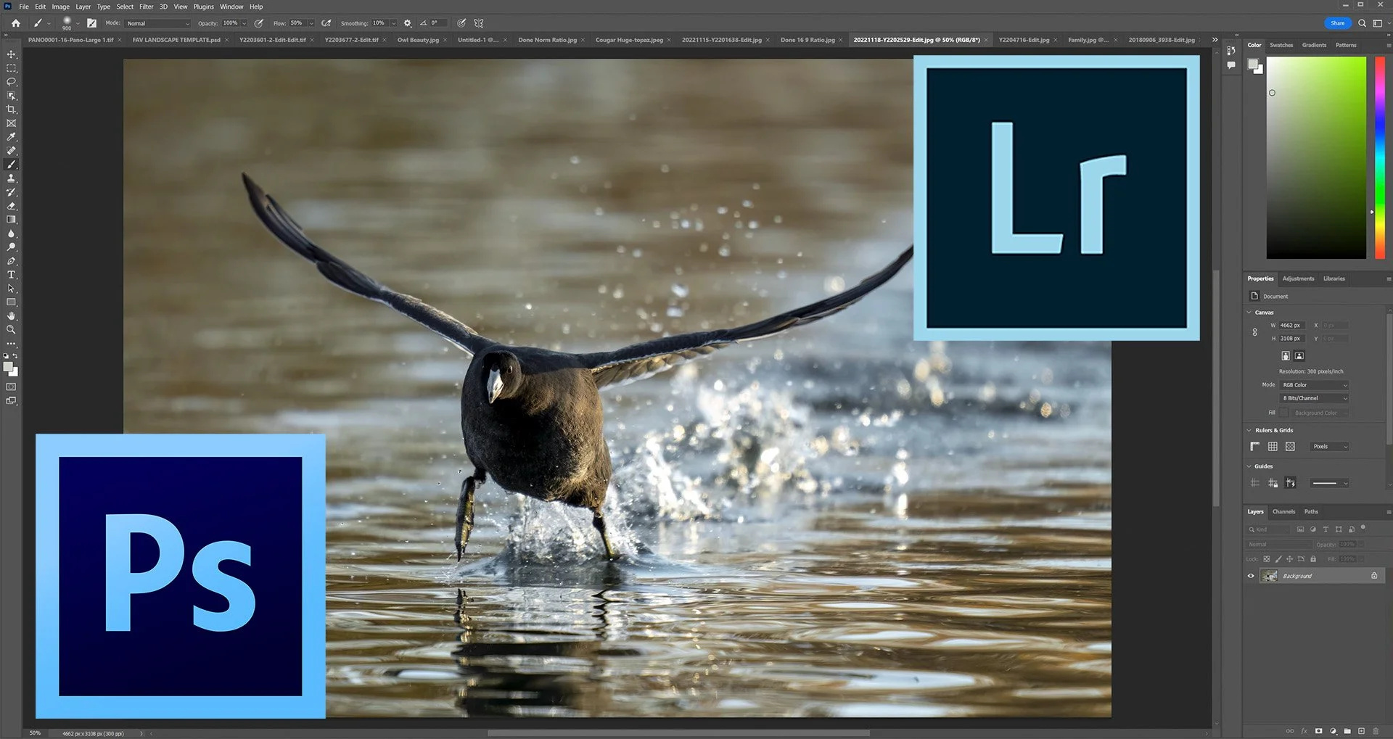
Task: Select the History Brush tool
Action: (11, 192)
